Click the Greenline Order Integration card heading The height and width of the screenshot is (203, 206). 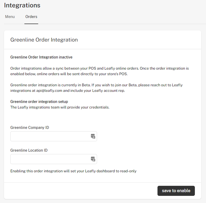44,40
